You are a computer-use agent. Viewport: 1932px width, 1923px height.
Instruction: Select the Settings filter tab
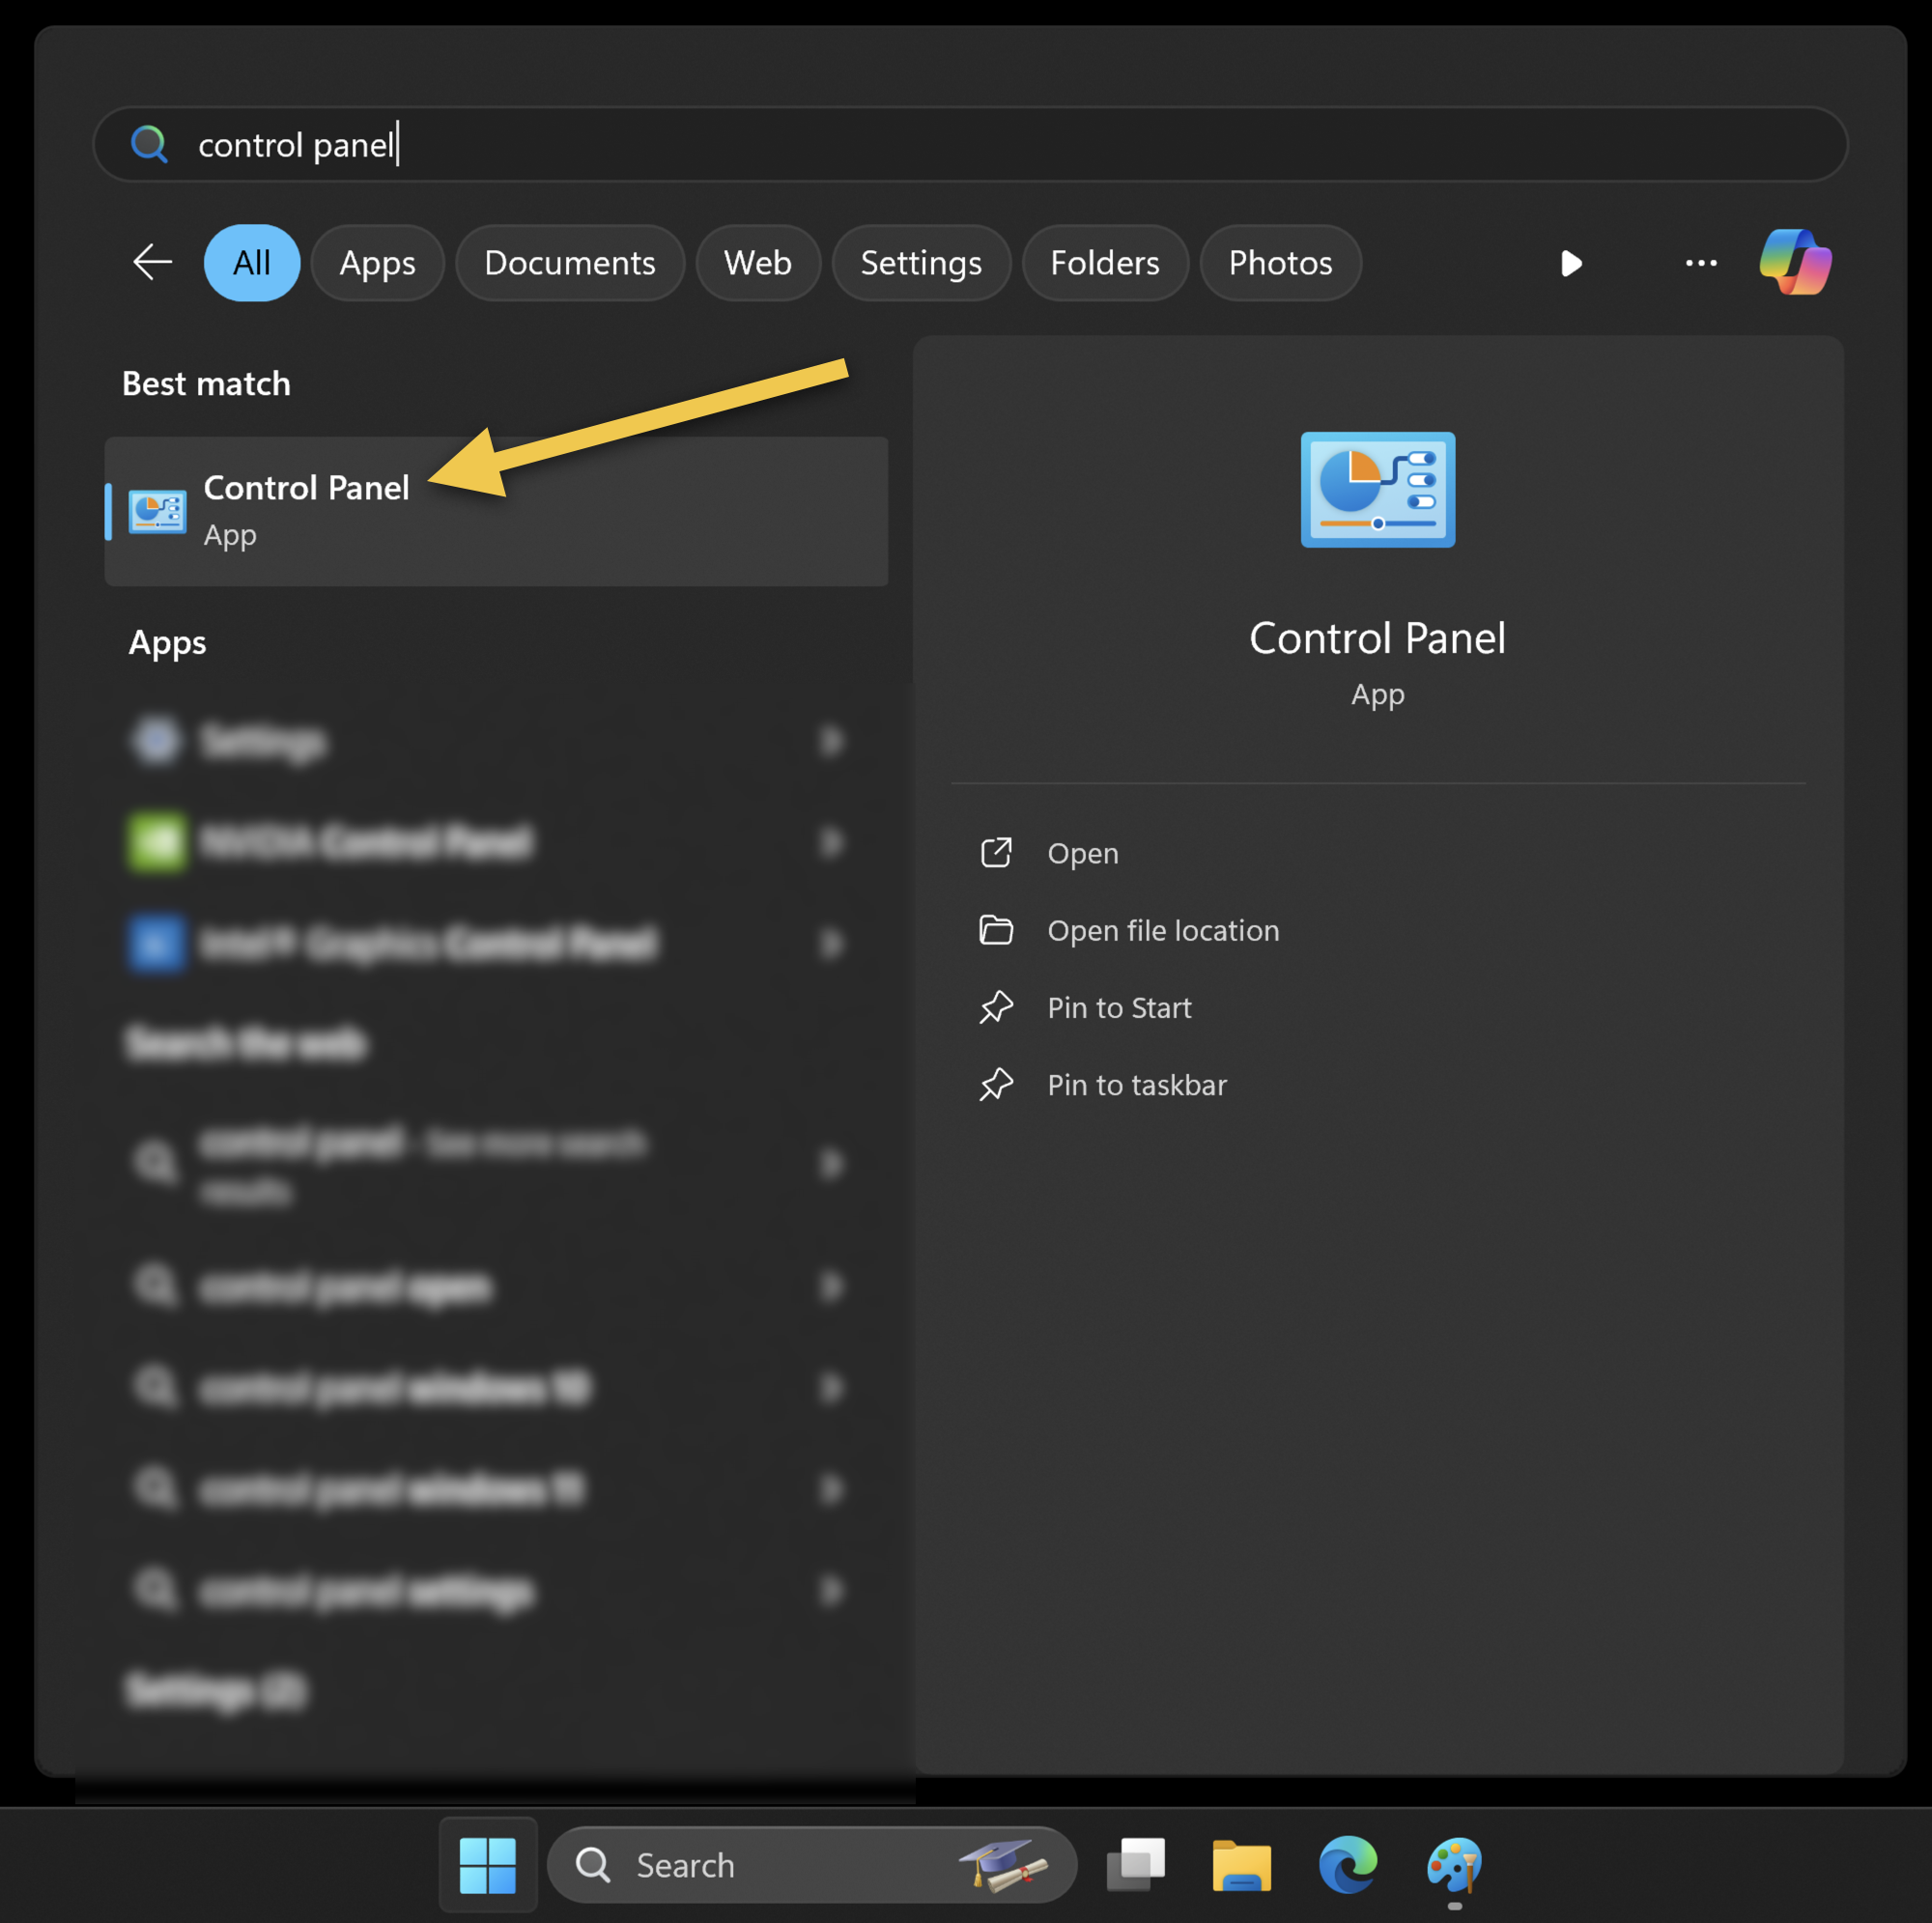click(920, 263)
